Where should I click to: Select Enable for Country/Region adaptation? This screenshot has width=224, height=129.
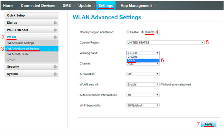click(128, 32)
